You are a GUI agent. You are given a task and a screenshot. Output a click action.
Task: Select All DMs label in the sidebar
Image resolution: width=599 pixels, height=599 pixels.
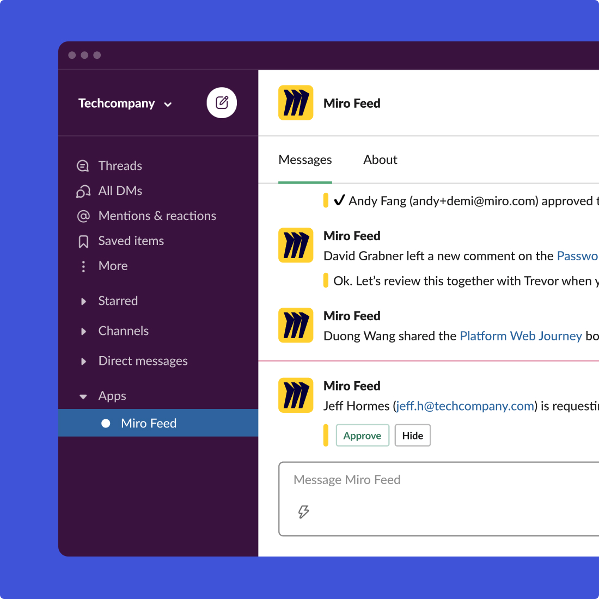click(x=120, y=191)
